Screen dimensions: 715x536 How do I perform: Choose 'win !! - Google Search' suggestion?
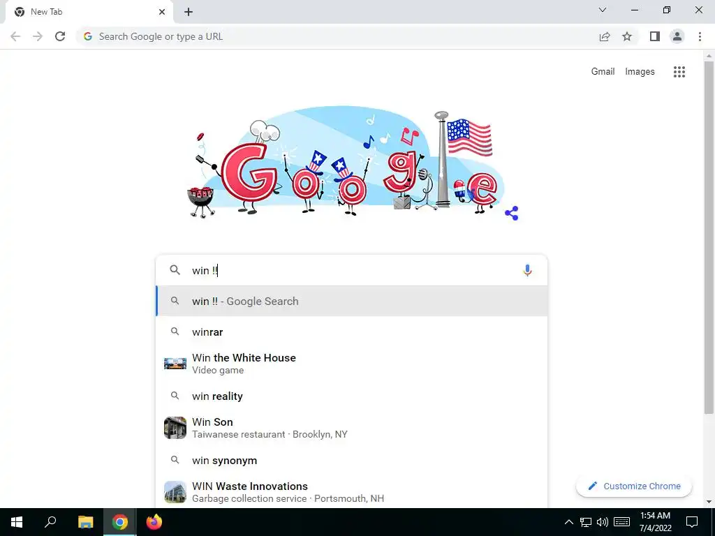[352, 301]
